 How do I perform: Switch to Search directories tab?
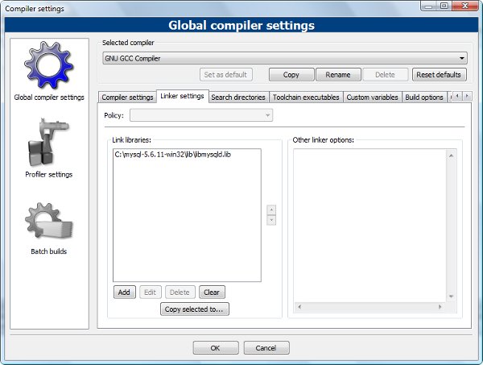(x=237, y=97)
